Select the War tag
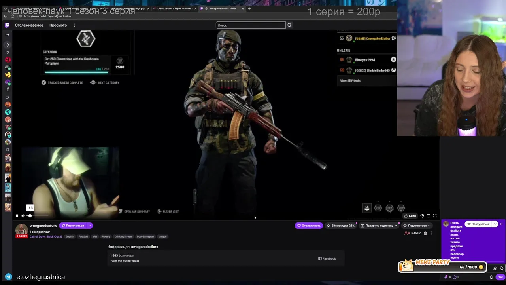 pyautogui.click(x=95, y=236)
